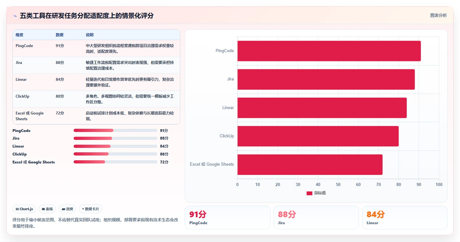460x242 pixels.
Task: Click the description starting 多角色、多视图协同
Action: 130,99
